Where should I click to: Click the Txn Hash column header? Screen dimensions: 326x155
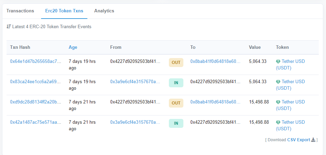coord(20,47)
